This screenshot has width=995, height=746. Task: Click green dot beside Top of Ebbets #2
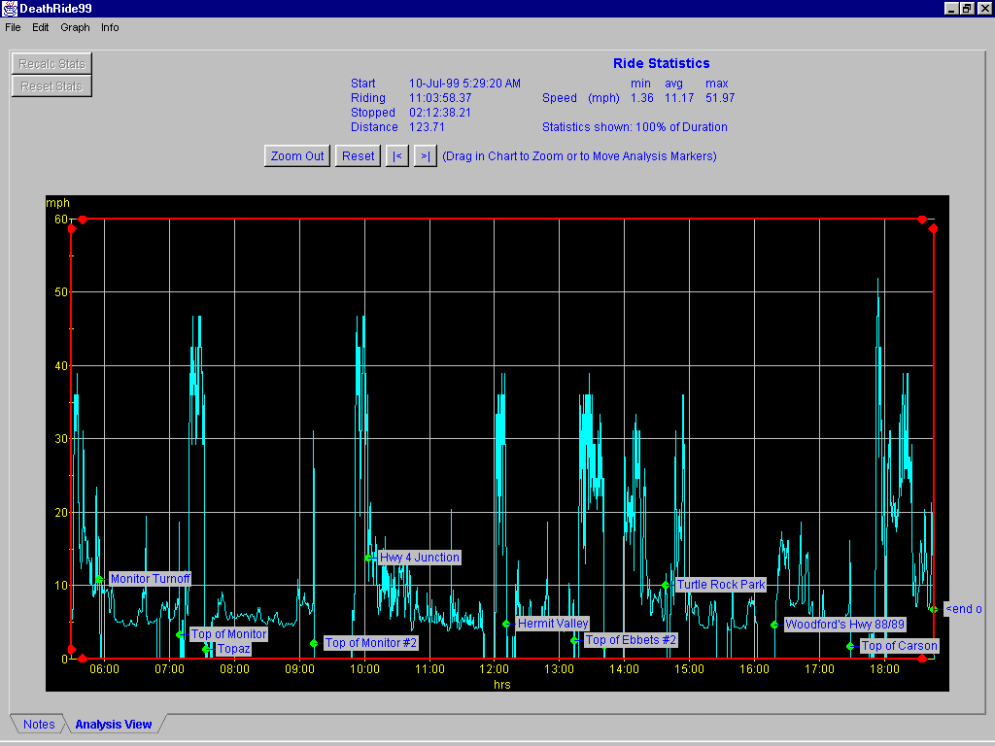(x=574, y=641)
